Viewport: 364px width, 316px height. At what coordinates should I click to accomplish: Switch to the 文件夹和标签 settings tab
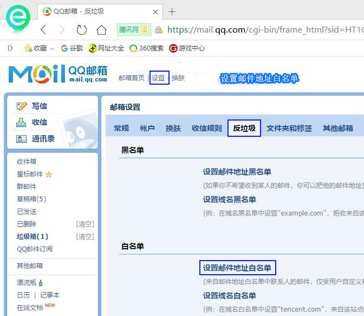coord(289,128)
